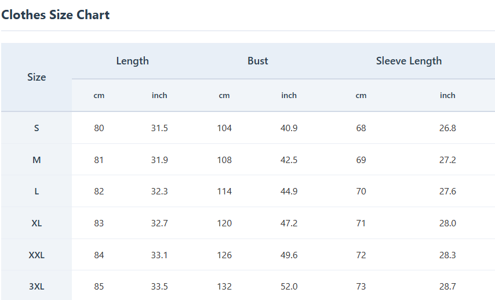
Task: Select the Bust column header
Action: pyautogui.click(x=257, y=61)
